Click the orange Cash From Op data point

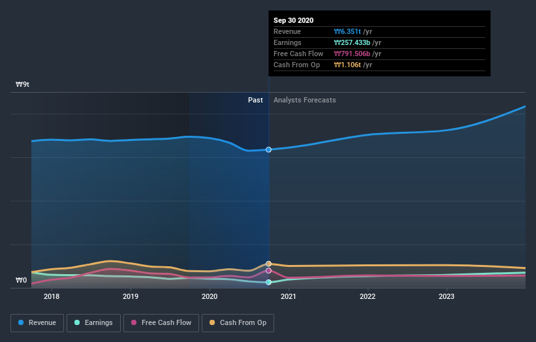(x=269, y=264)
